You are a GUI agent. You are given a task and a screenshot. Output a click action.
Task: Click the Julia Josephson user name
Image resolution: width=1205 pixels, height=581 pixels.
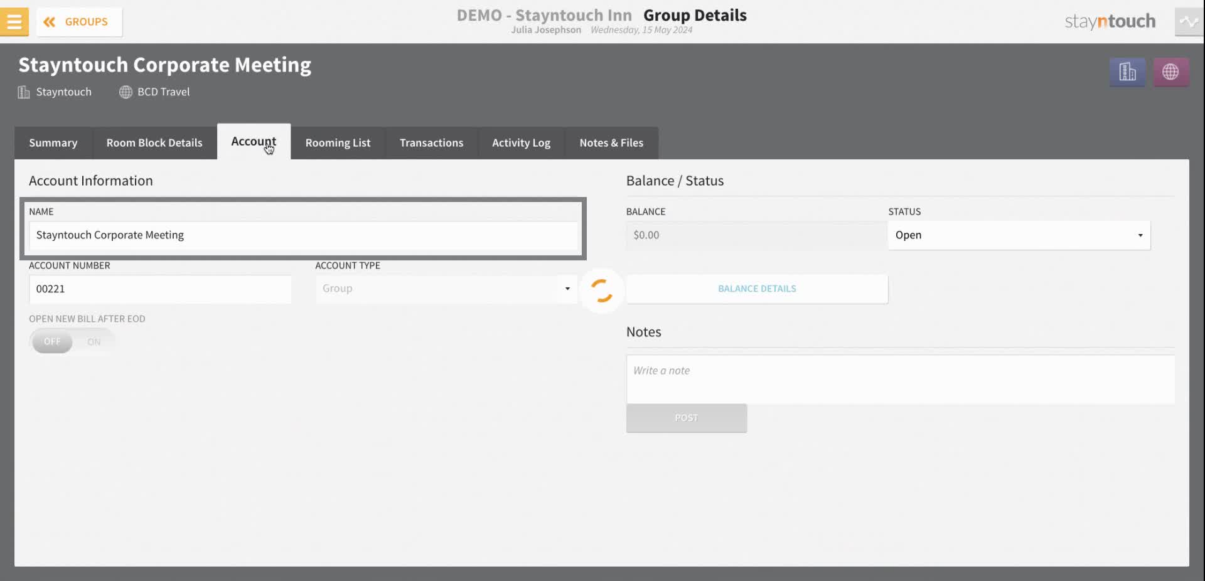pos(546,30)
